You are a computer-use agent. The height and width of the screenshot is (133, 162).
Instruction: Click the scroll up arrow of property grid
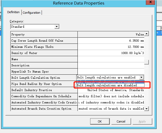(x=146, y=34)
